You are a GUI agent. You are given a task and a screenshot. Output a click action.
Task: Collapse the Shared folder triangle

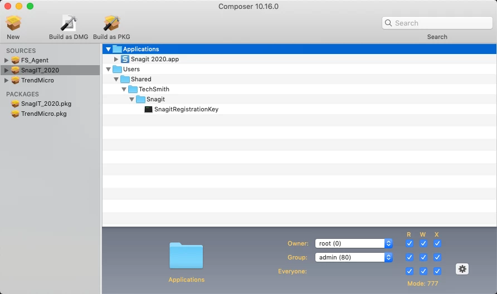point(116,79)
